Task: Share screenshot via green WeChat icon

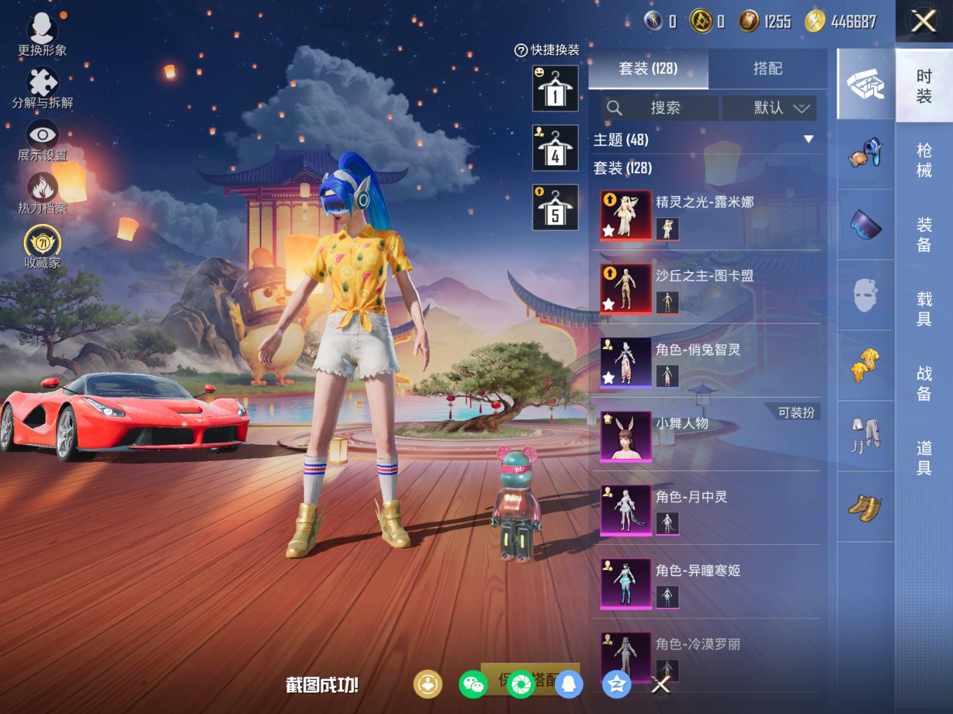Action: tap(473, 684)
